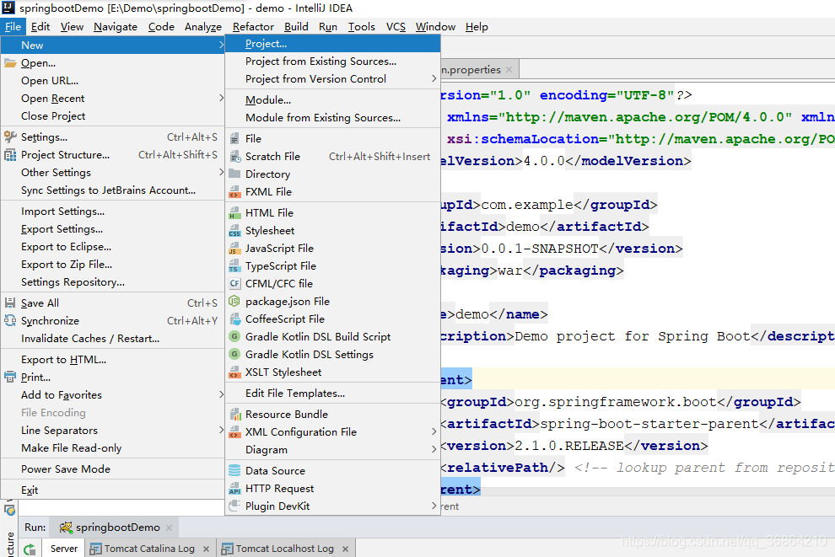
Task: Click the Data Source database icon
Action: 234,470
